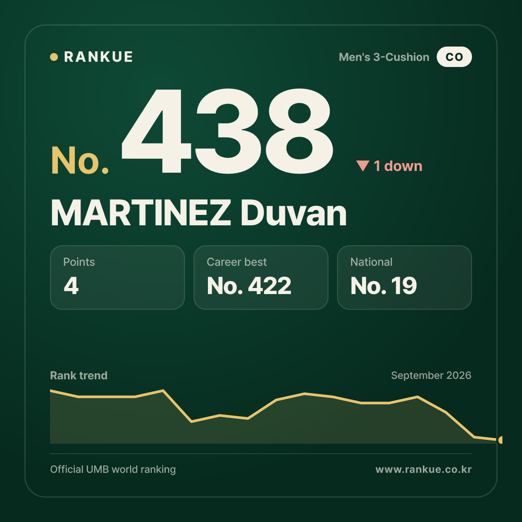Select the player name MARTINEZ Duvan
This screenshot has width=522, height=522.
[199, 213]
